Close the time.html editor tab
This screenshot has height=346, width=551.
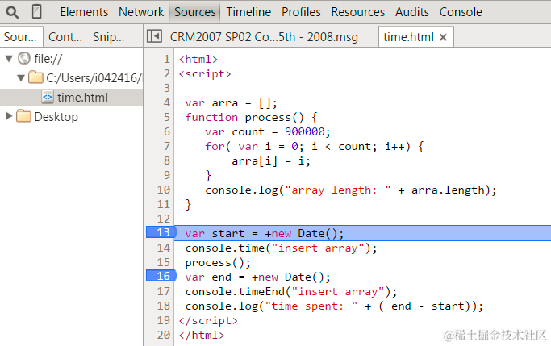point(443,37)
